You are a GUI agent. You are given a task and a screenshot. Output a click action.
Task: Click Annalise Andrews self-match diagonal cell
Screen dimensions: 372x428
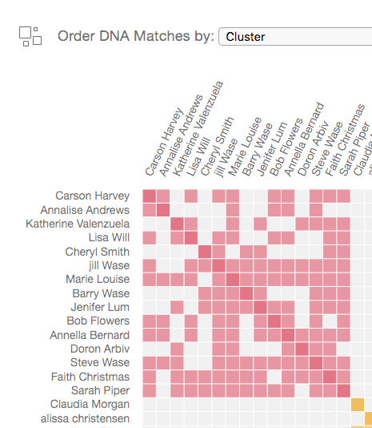pos(163,210)
